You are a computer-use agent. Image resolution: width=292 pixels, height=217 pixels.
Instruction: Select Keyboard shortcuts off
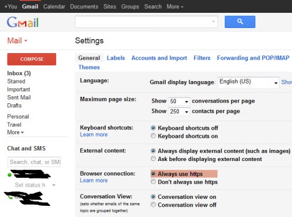pyautogui.click(x=153, y=128)
